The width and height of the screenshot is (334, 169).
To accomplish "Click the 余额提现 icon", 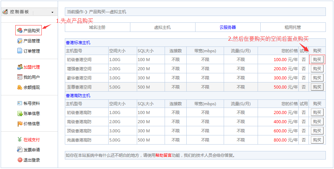I will [x=20, y=88].
